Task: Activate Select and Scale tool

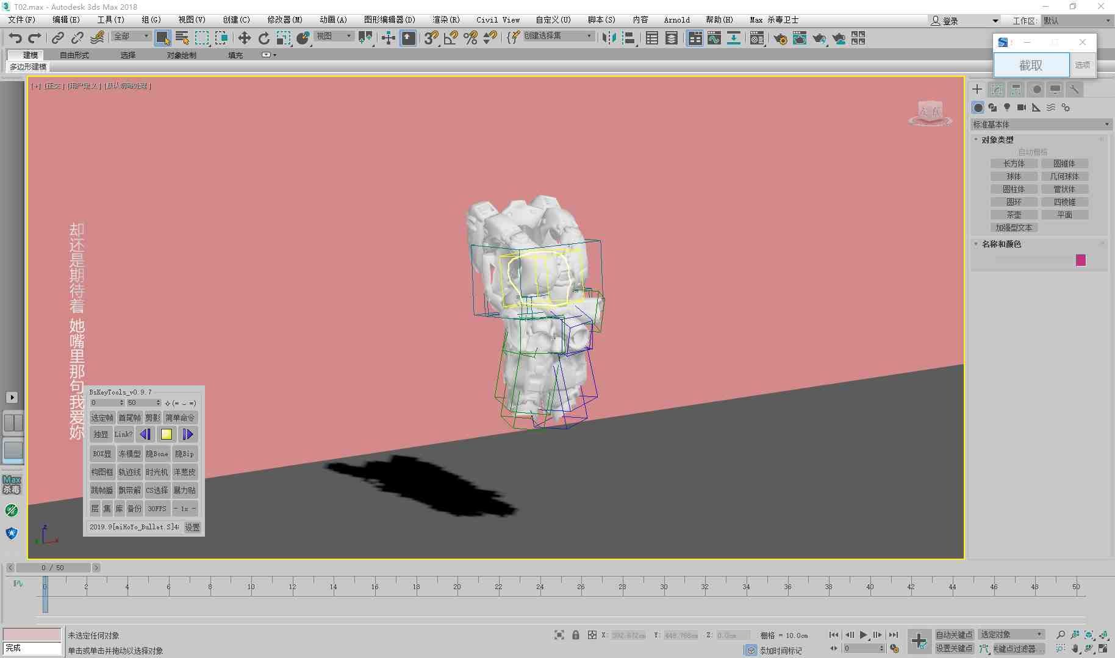Action: click(283, 38)
